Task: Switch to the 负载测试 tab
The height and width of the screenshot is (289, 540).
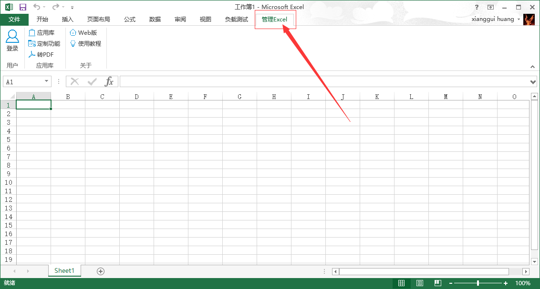Action: point(237,19)
